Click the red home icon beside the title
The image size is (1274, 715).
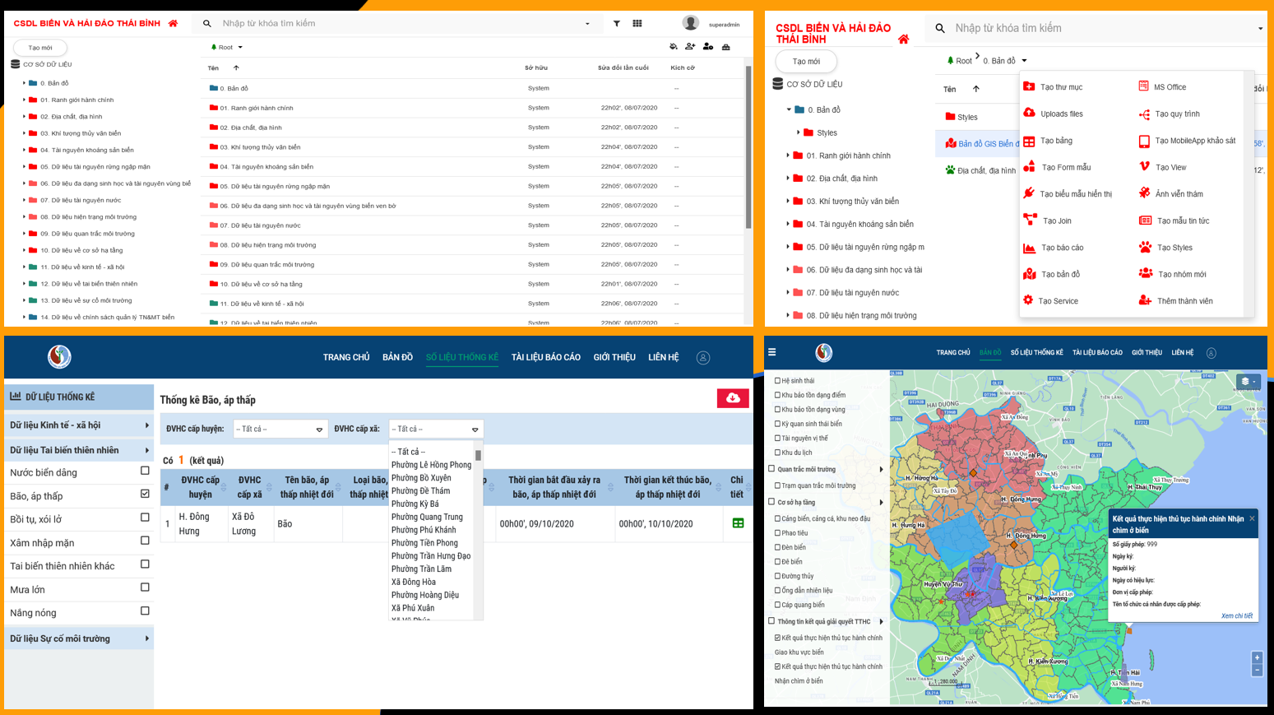(x=173, y=24)
